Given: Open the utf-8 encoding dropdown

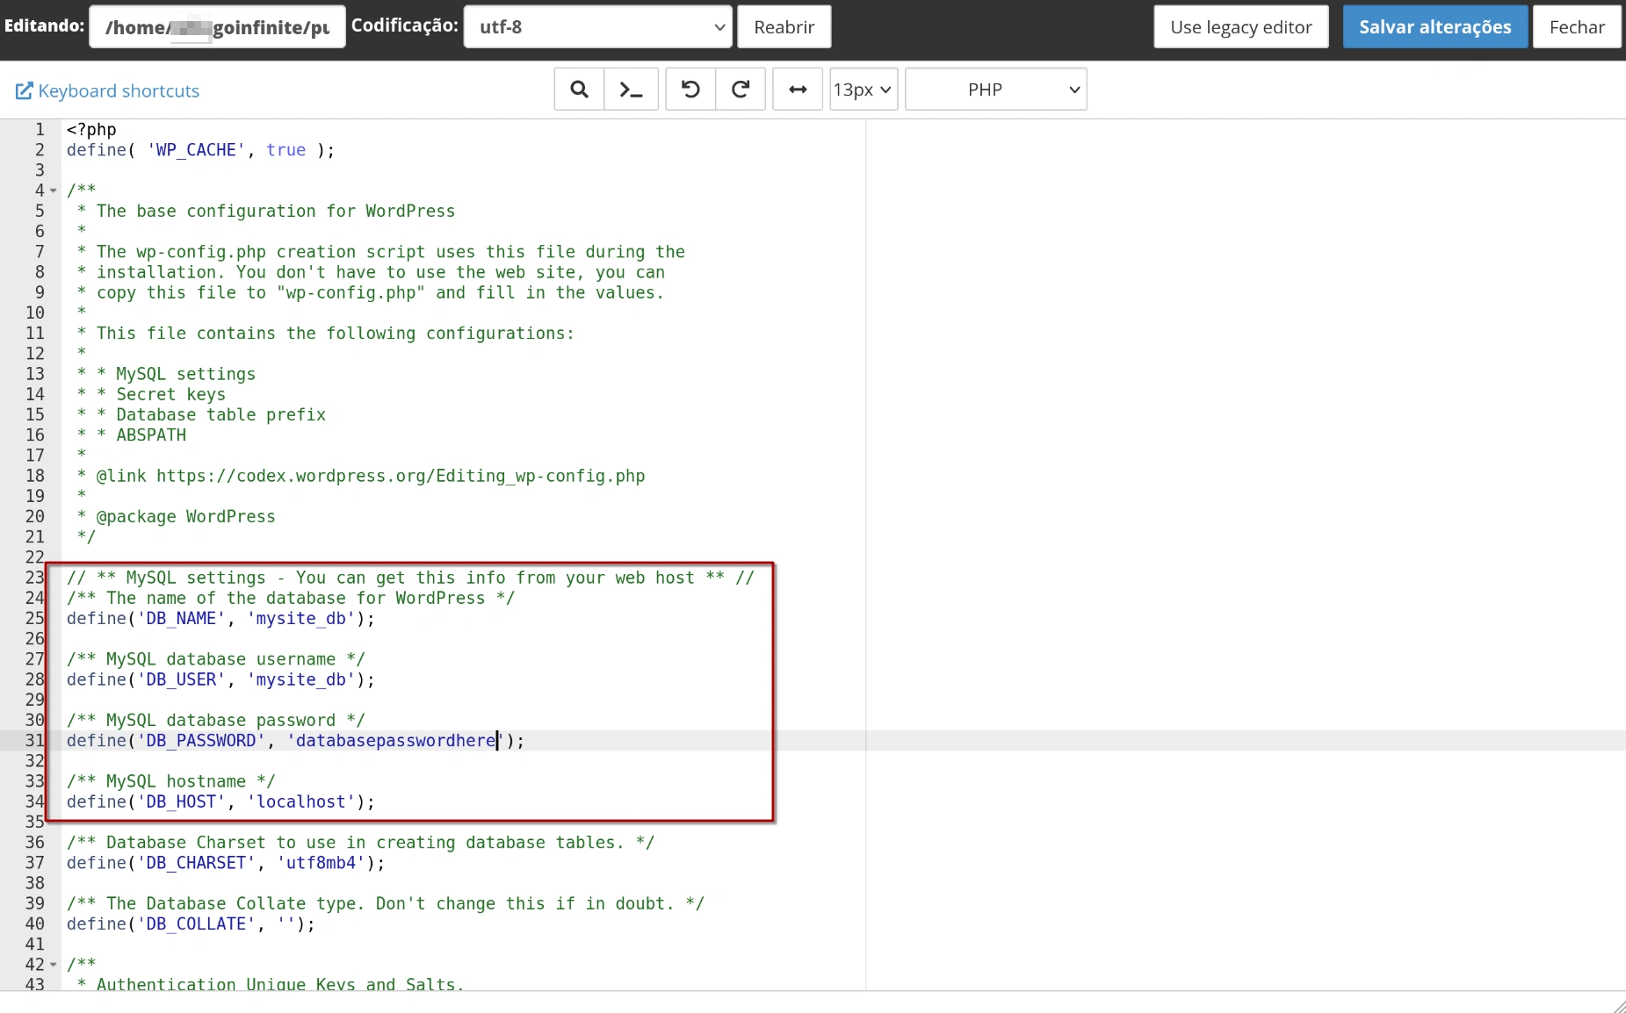Looking at the screenshot, I should [597, 26].
